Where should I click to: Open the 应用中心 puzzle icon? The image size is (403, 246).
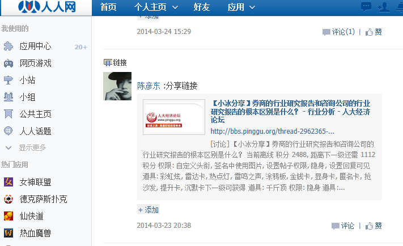9,46
